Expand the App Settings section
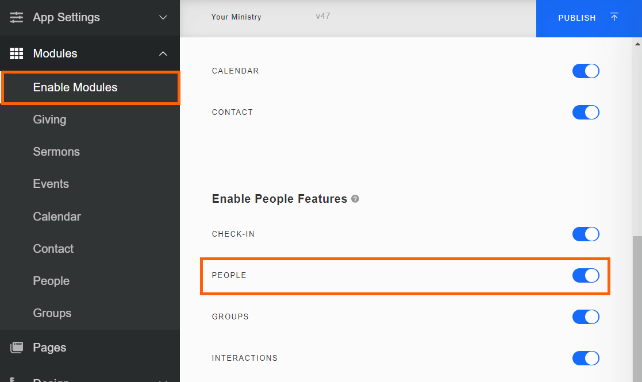 click(163, 18)
